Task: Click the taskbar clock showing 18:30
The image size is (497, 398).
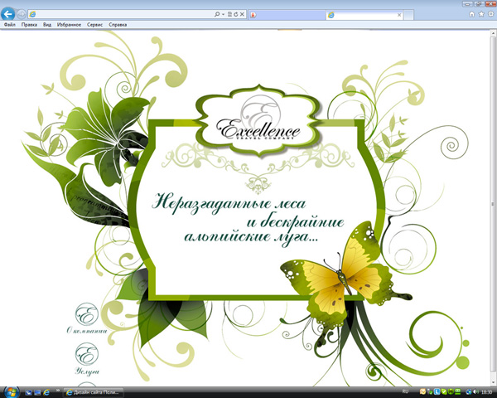Action: tap(486, 392)
